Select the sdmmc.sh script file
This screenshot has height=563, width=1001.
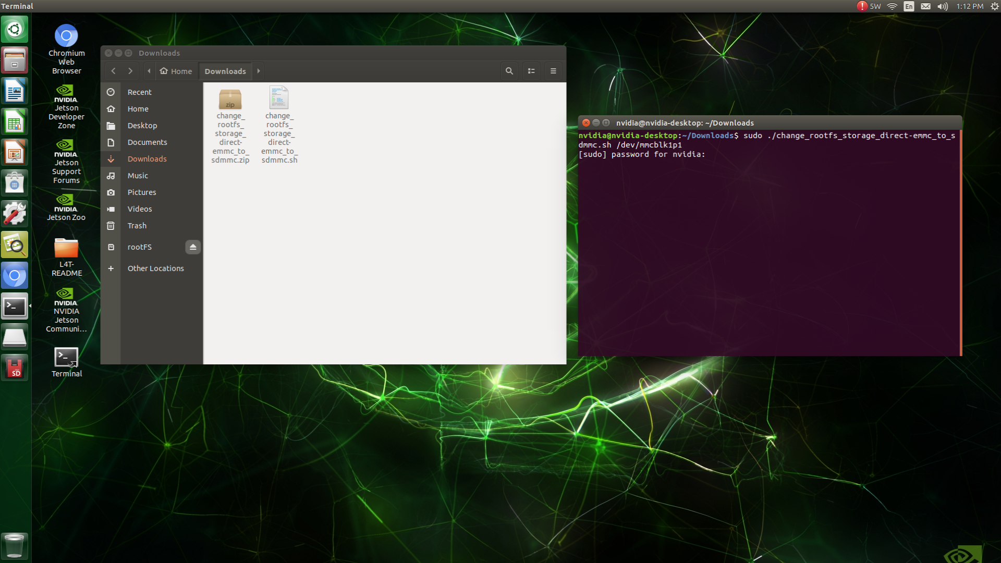279,98
